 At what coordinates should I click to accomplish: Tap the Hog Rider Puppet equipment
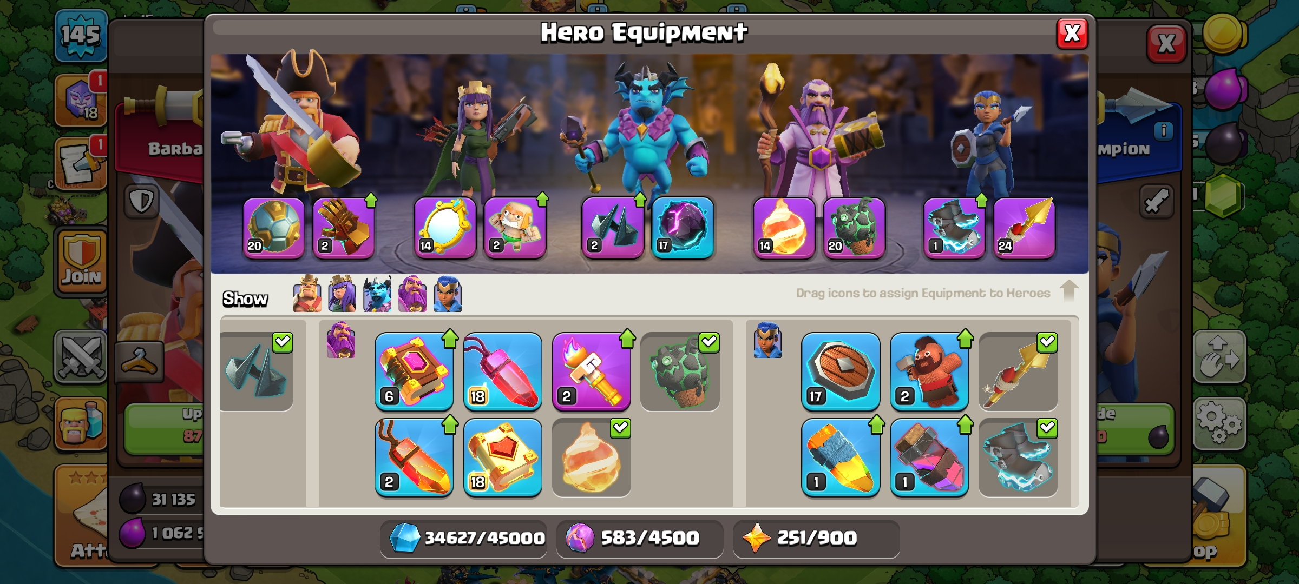click(929, 371)
